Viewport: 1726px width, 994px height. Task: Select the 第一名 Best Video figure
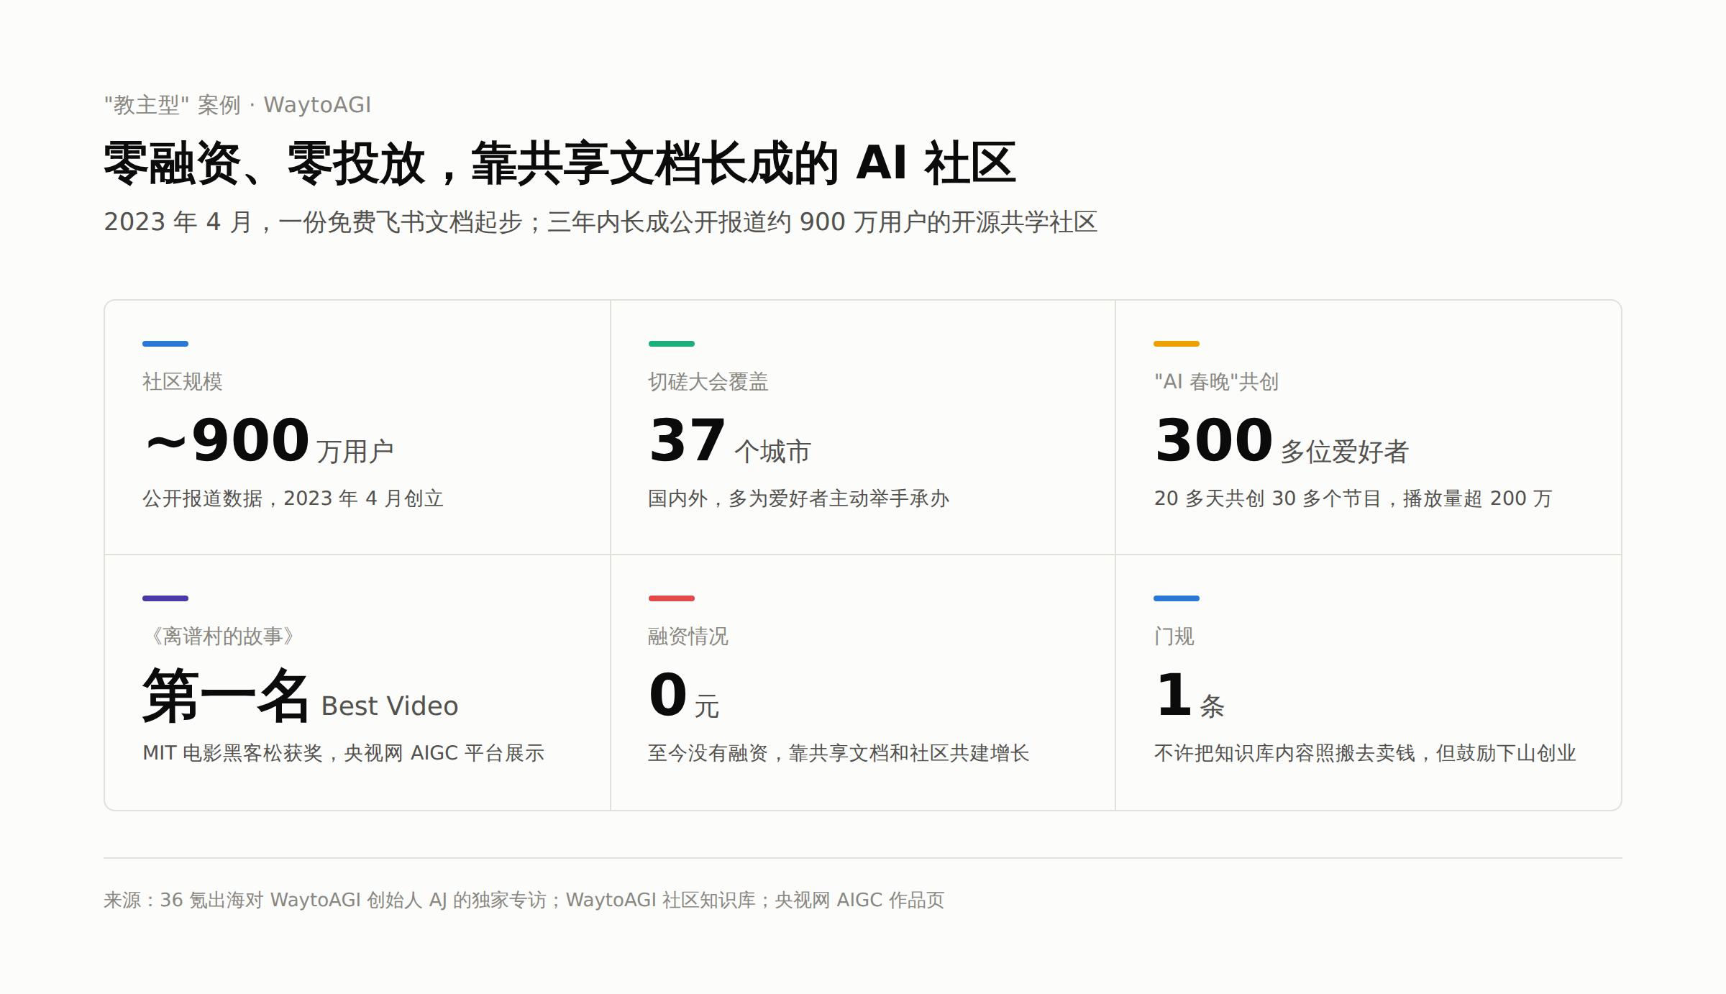coord(300,696)
